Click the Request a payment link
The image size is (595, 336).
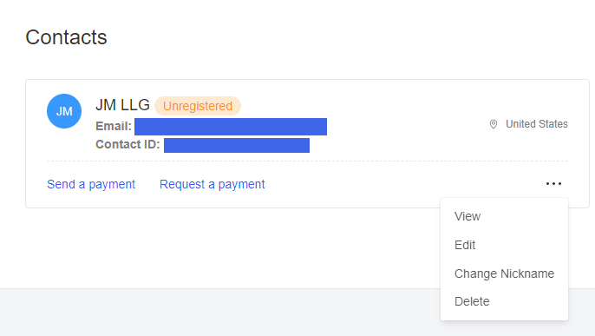click(x=212, y=184)
